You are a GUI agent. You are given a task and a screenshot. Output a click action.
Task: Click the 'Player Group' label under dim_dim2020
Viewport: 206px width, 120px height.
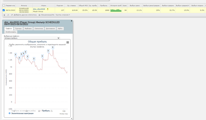(38, 11)
